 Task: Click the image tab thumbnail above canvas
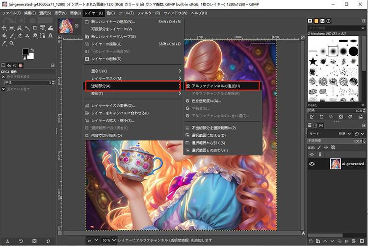pyautogui.click(x=65, y=26)
